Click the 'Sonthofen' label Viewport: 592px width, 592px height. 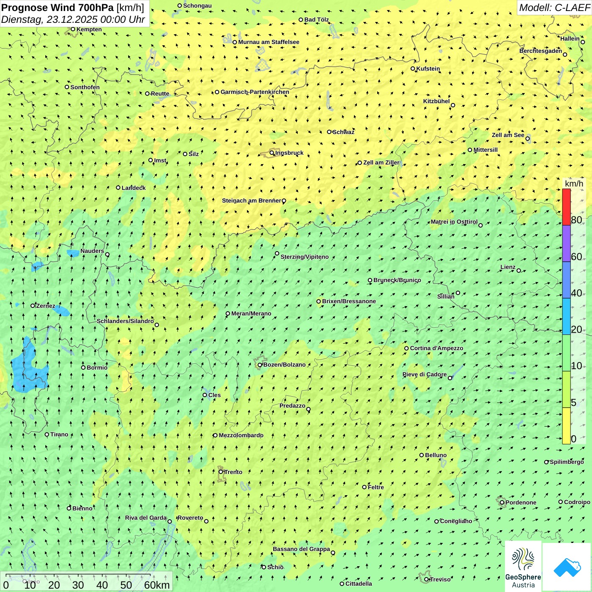(x=85, y=88)
